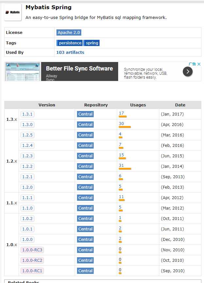Open version 1.2.5

coord(27,135)
